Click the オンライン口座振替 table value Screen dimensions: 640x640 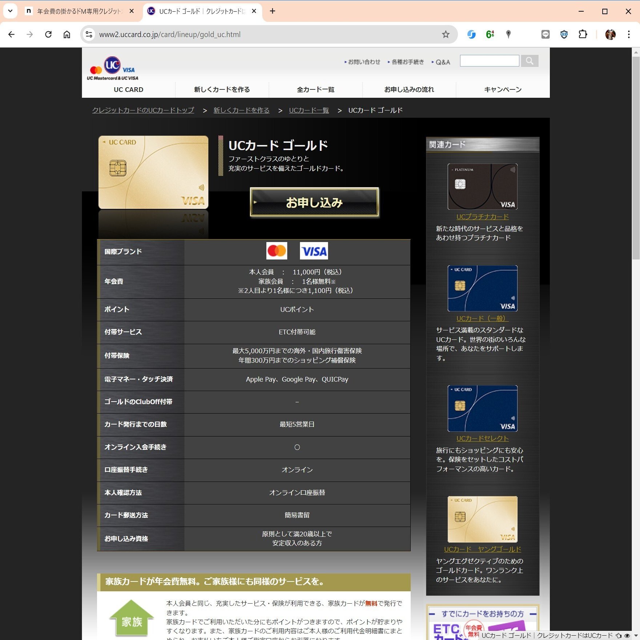(x=297, y=493)
